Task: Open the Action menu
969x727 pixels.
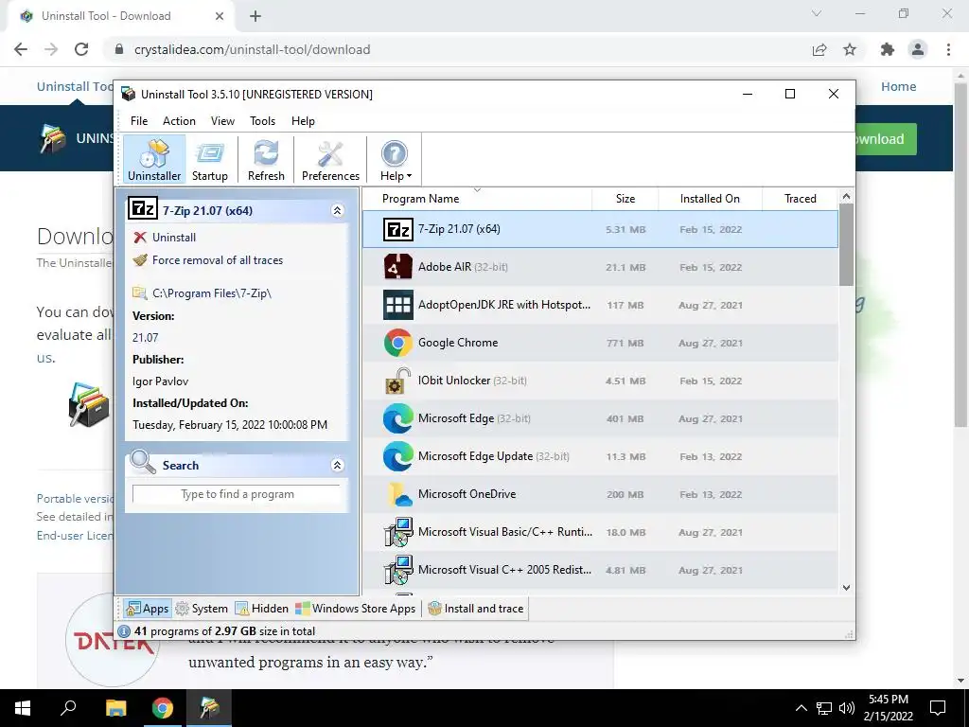Action: [x=179, y=121]
